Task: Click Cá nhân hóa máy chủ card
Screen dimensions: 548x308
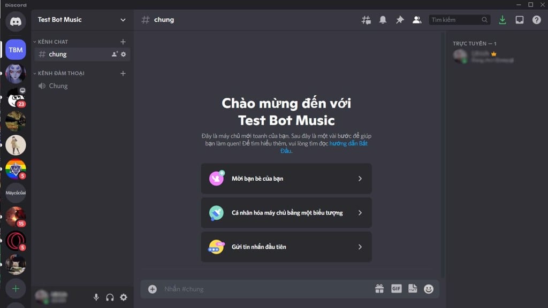Action: 286,213
